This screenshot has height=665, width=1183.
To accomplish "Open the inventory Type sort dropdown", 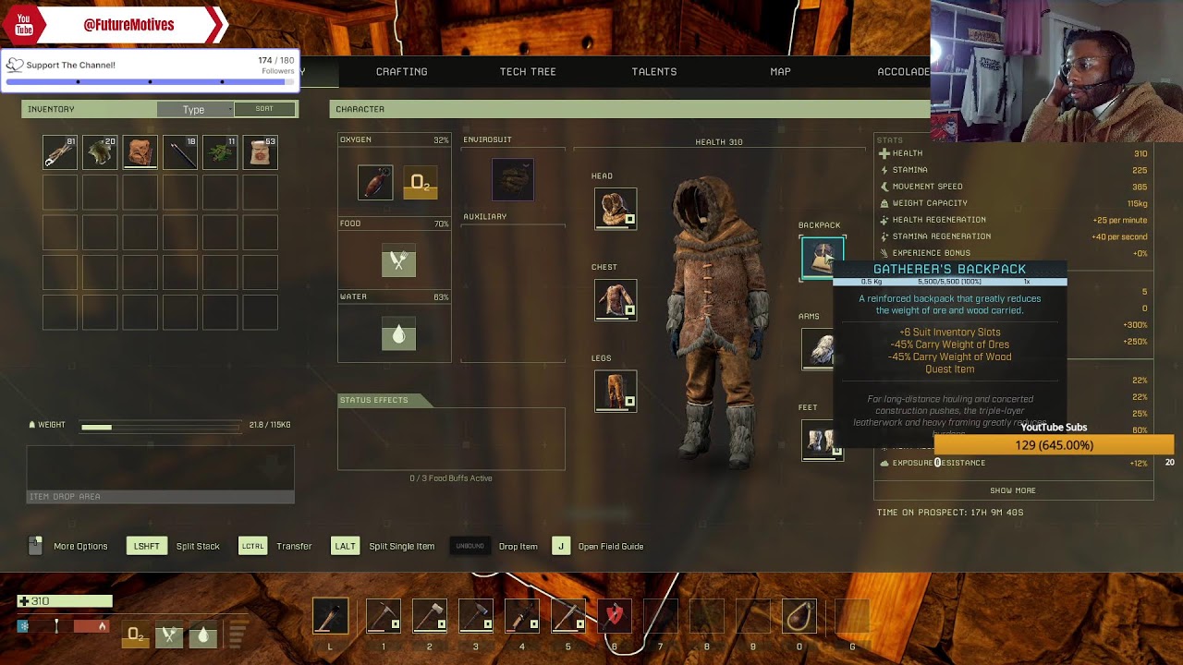I will pos(194,110).
